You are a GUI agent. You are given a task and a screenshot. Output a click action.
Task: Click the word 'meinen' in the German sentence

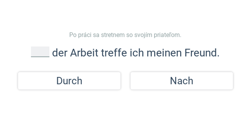point(164,53)
